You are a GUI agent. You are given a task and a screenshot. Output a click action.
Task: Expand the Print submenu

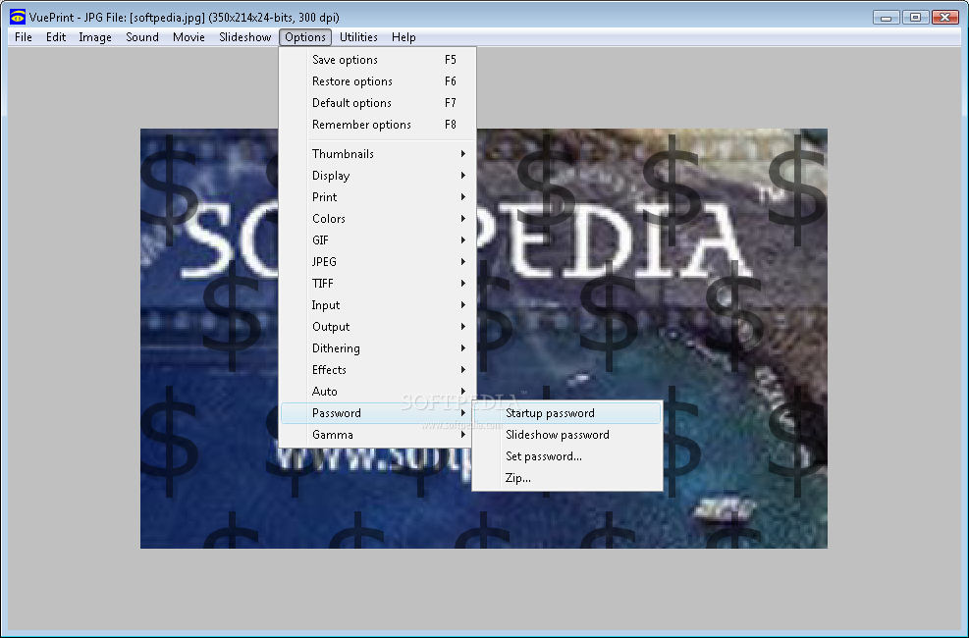tap(378, 197)
